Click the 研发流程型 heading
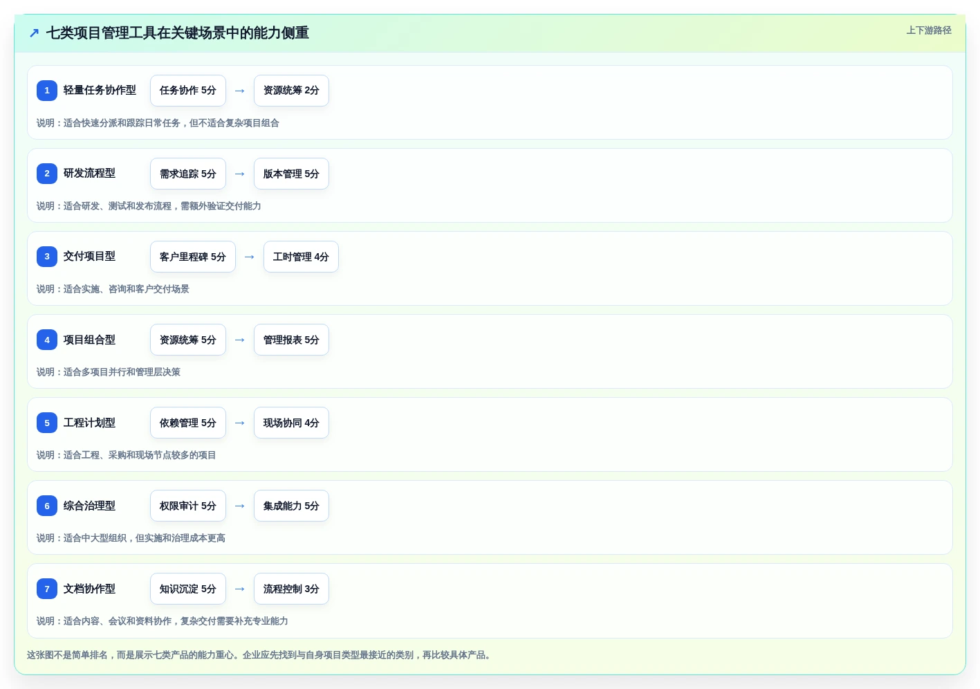Screen dimensions: 980x689 [89, 173]
